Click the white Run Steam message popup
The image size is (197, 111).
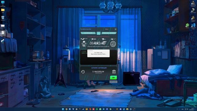(x=98, y=53)
